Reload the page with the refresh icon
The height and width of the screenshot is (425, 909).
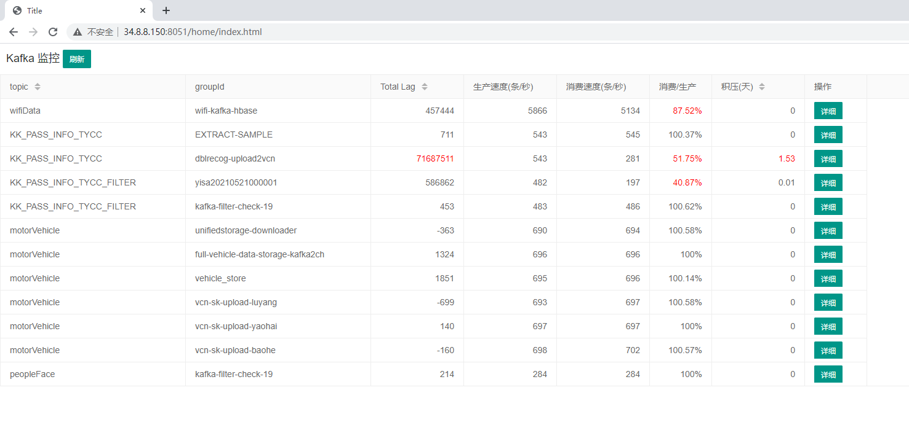pos(53,32)
